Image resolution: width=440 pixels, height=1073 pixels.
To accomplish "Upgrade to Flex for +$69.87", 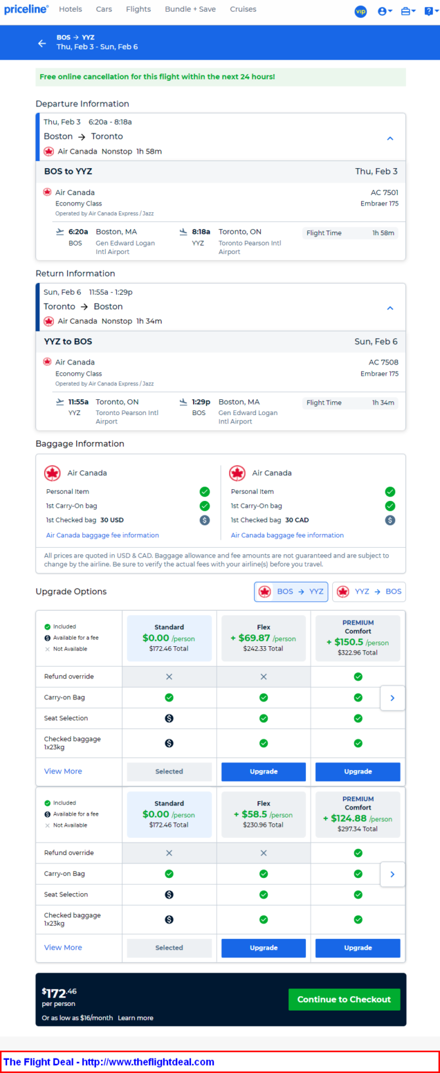I will point(263,772).
